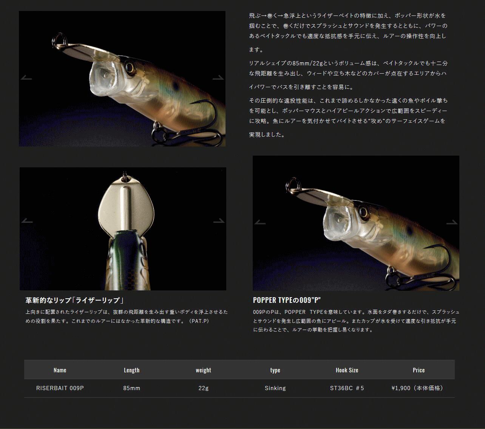The width and height of the screenshot is (485, 429).
Task: Open the riser lip close-up photo
Action: point(123,229)
